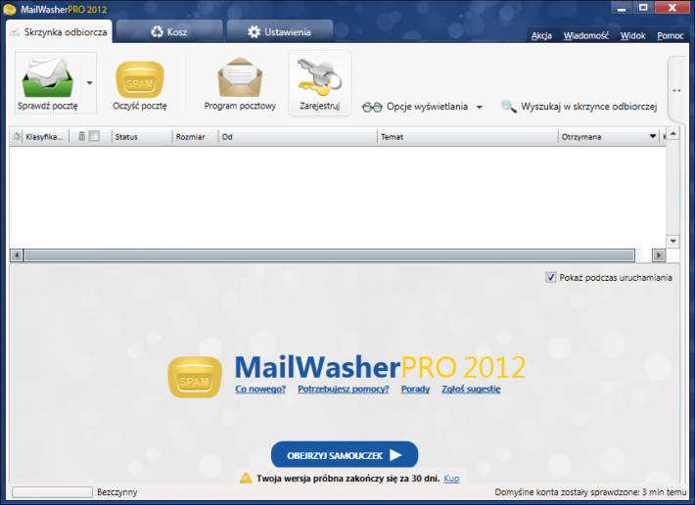Click the message list scroll down arrow
Image resolution: width=695 pixels, height=505 pixels.
(x=672, y=241)
